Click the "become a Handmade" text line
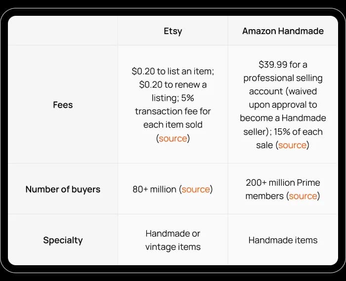The height and width of the screenshot is (281, 346). tap(283, 118)
